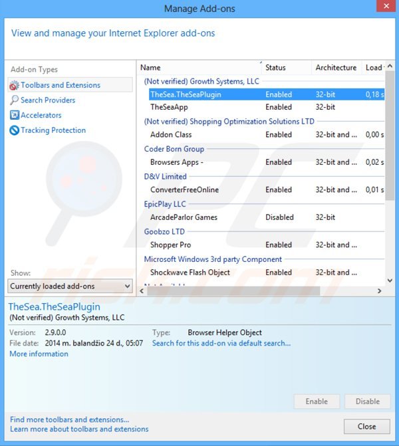Select Search Providers add-on type
This screenshot has height=446, width=399.
tap(48, 100)
